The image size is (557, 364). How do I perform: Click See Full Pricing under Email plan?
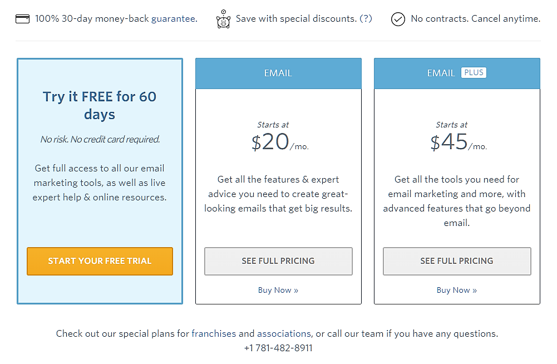(278, 261)
